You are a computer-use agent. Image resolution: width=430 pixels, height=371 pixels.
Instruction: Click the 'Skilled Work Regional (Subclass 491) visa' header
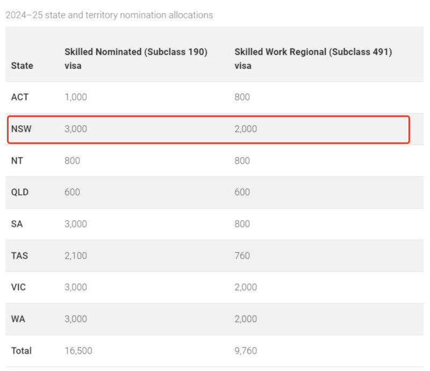313,59
